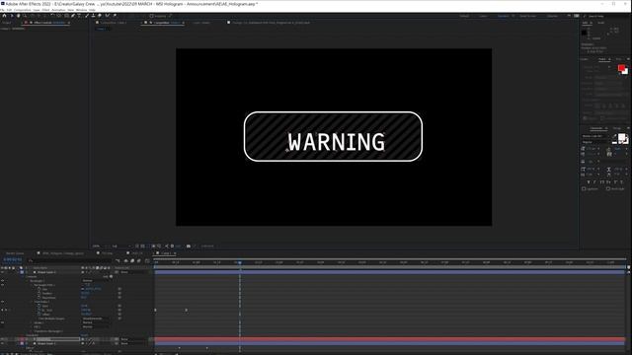Select the Zoom magnifier tool
Viewport: 632px width, 355px height.
pos(25,16)
